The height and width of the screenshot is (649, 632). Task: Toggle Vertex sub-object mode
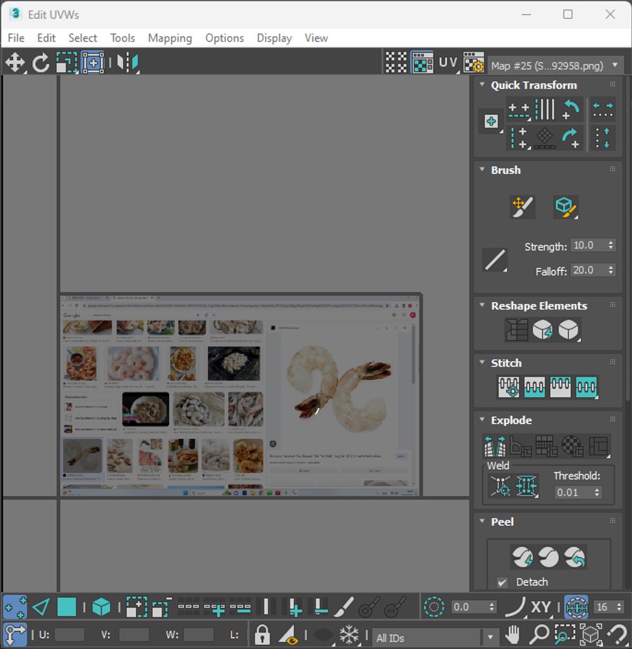click(x=15, y=607)
